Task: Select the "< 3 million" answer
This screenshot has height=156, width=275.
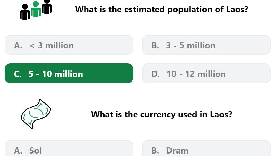Action: [x=69, y=45]
